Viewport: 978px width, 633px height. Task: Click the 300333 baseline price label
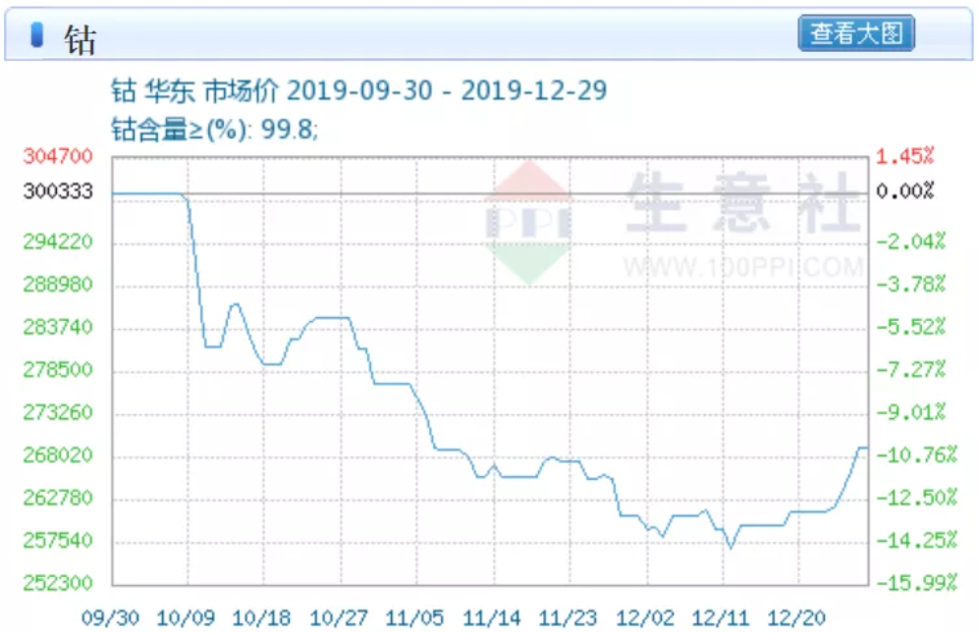coord(58,191)
